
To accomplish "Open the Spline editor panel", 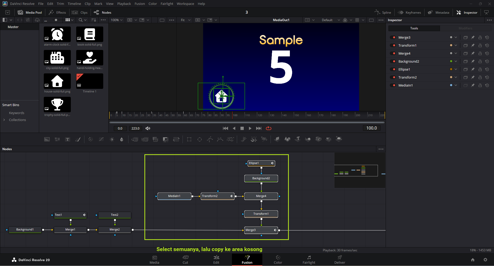I will pyautogui.click(x=383, y=12).
